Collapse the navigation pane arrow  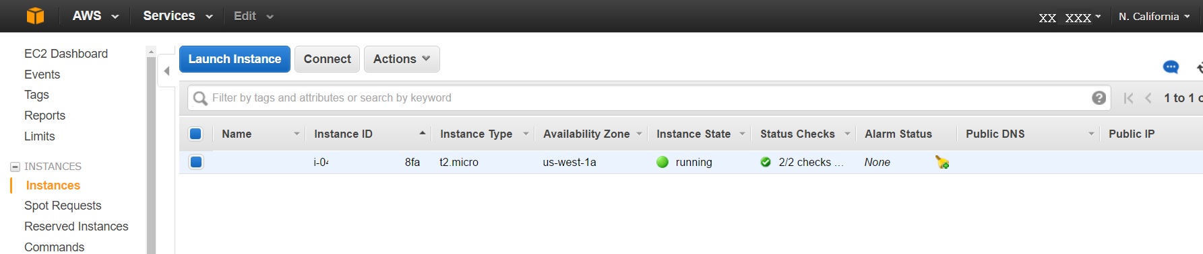[x=166, y=71]
